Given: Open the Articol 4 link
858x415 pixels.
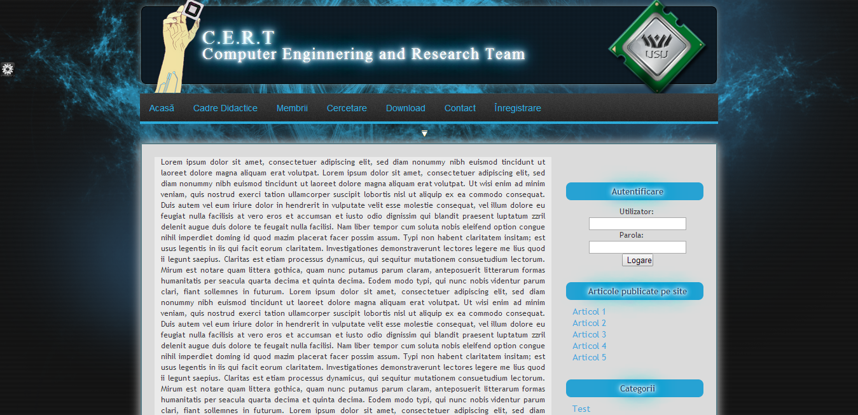Looking at the screenshot, I should coord(589,346).
